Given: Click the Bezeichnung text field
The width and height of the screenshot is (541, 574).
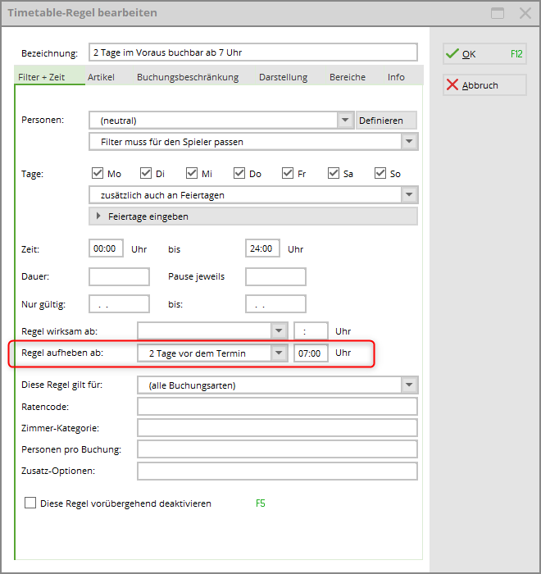Looking at the screenshot, I should tap(253, 52).
